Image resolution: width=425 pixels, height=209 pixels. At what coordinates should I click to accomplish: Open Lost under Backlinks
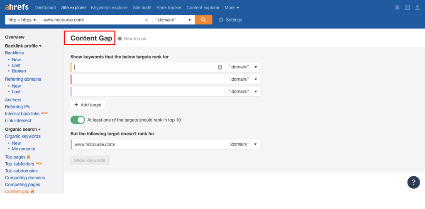[x=16, y=65]
